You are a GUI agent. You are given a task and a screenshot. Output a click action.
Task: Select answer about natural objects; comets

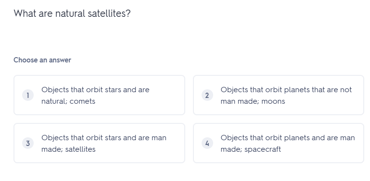[x=99, y=95]
